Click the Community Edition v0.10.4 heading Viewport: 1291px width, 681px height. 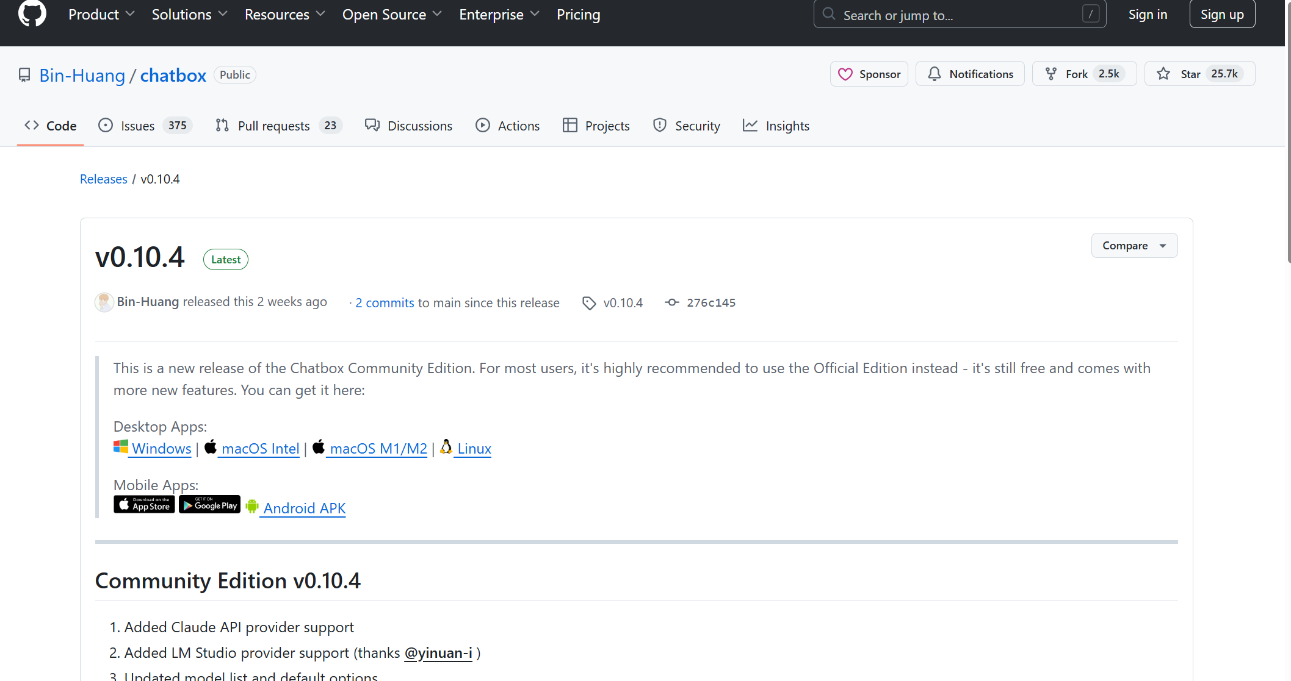(228, 581)
